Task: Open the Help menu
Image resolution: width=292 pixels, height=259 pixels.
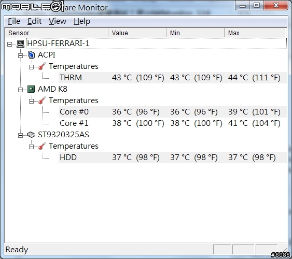Action: (x=82, y=21)
